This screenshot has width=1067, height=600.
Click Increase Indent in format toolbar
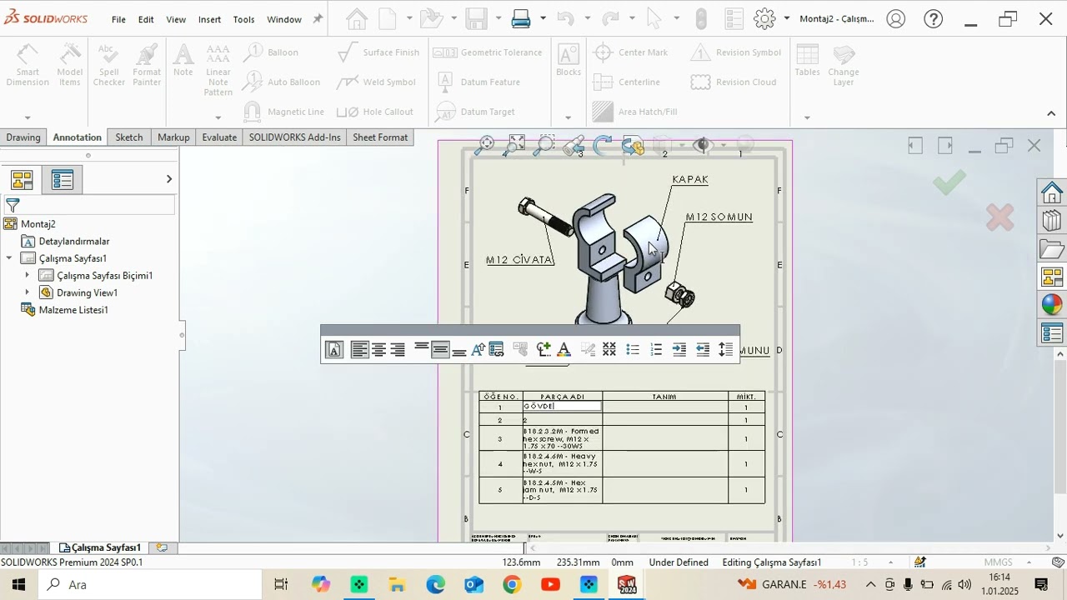[679, 350]
